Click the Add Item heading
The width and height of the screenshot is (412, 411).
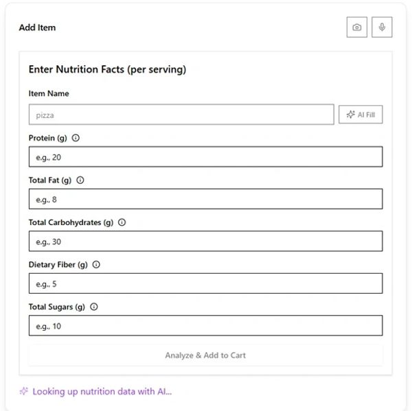tap(37, 28)
